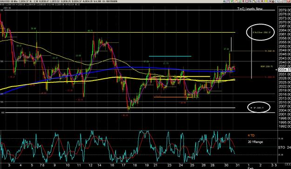
Task: Click the 1992.00 price axis label
Action: (x=284, y=126)
